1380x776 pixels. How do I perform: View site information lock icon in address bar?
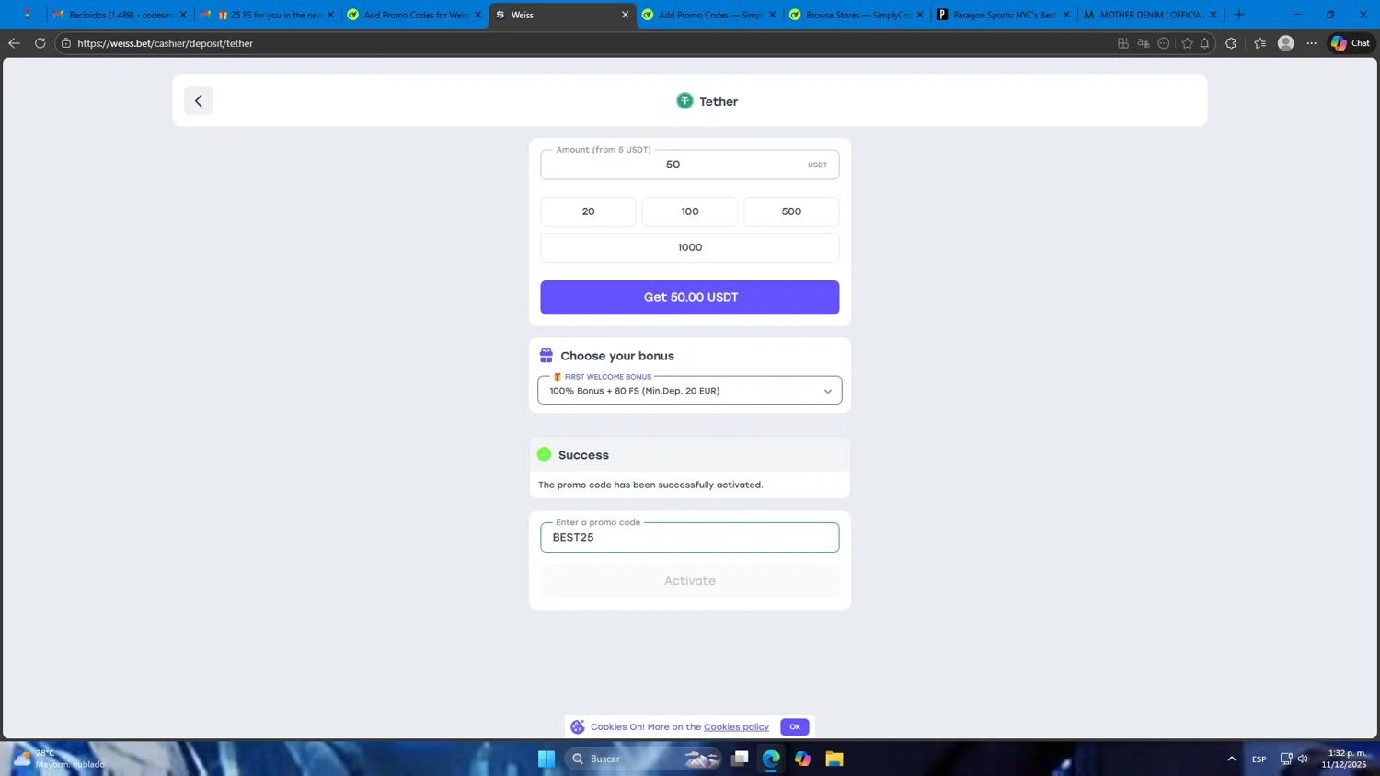pos(66,43)
